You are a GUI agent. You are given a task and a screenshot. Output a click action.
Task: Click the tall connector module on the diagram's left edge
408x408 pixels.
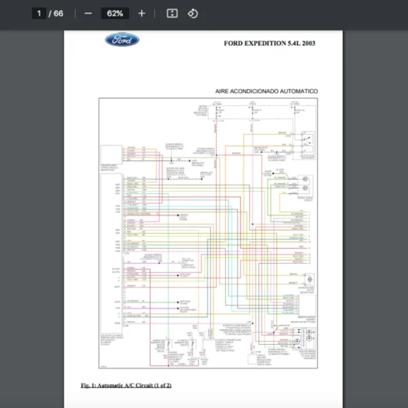(112, 252)
